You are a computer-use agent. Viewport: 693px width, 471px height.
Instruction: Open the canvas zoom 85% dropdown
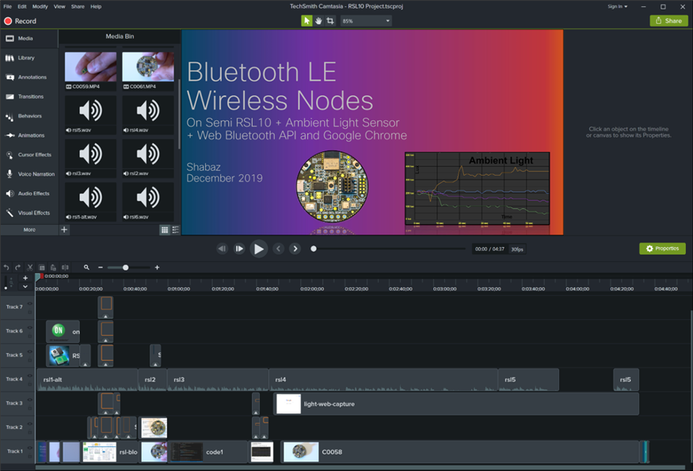(365, 21)
